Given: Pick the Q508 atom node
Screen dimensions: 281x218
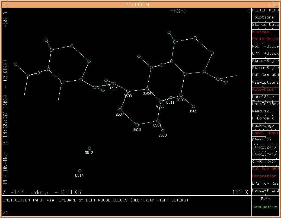Looking at the screenshot, I should 163,131.
